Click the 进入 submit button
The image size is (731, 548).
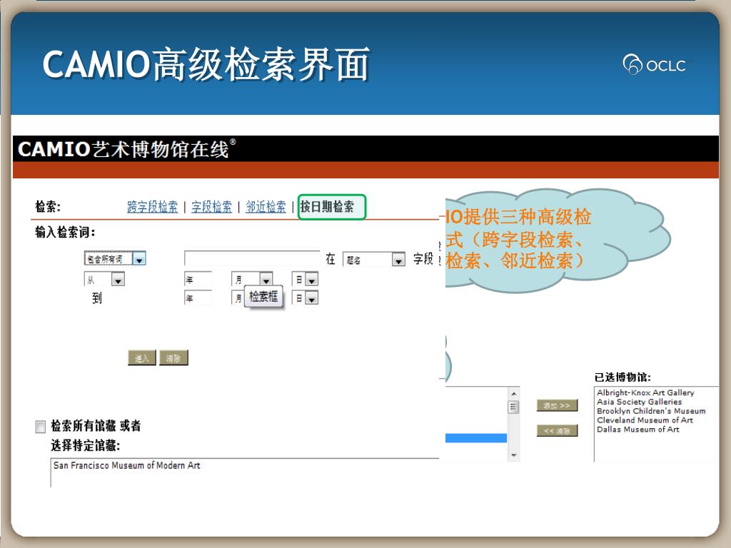[x=142, y=358]
